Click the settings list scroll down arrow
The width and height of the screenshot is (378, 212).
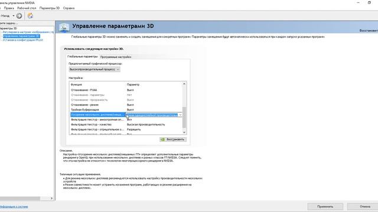click(x=184, y=132)
